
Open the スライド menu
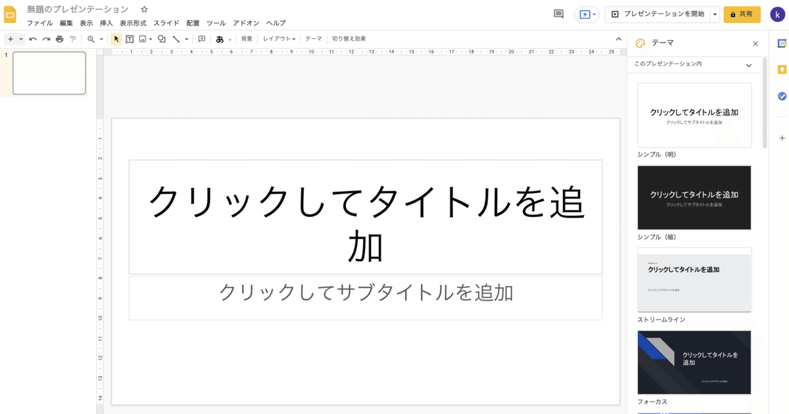click(x=166, y=22)
